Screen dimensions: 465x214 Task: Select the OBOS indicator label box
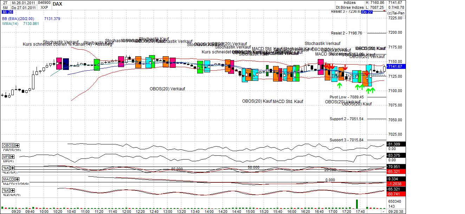coord(8,145)
